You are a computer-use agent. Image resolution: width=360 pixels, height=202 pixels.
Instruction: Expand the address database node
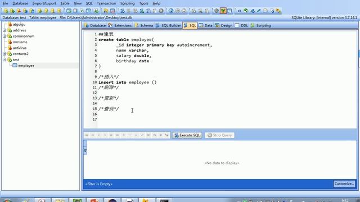click(x=4, y=30)
